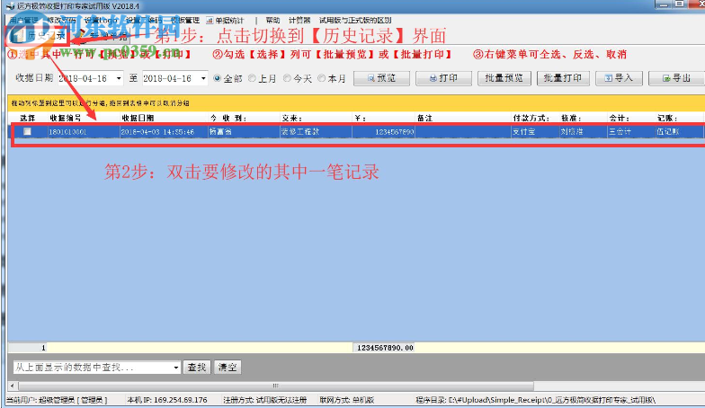
Task: Select the 三会计 accountant cell
Action: [631, 131]
